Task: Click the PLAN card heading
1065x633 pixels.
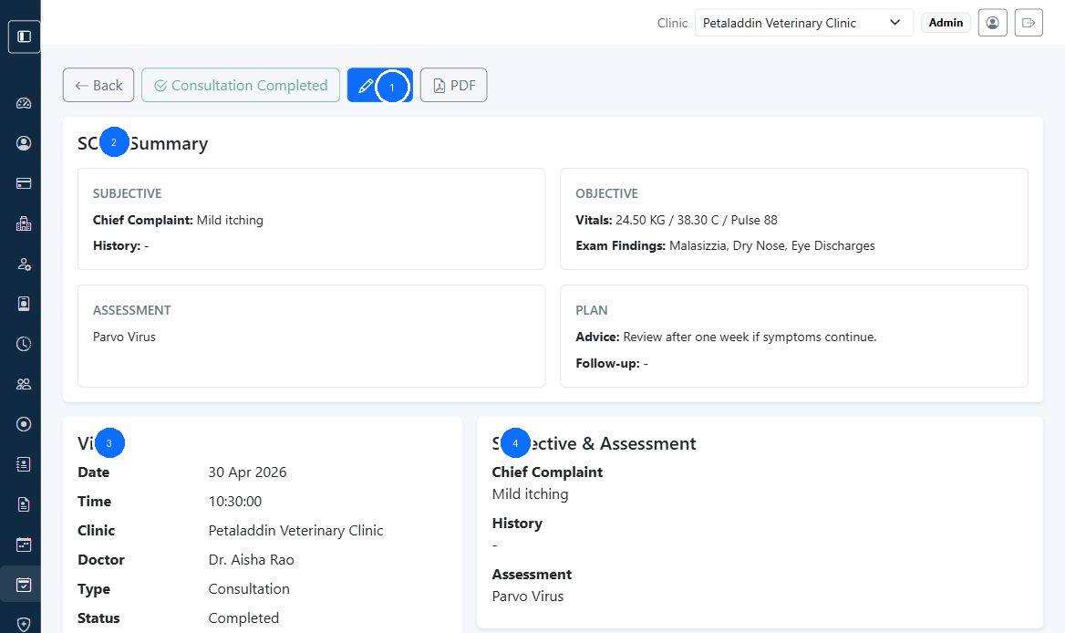Action: coord(592,310)
